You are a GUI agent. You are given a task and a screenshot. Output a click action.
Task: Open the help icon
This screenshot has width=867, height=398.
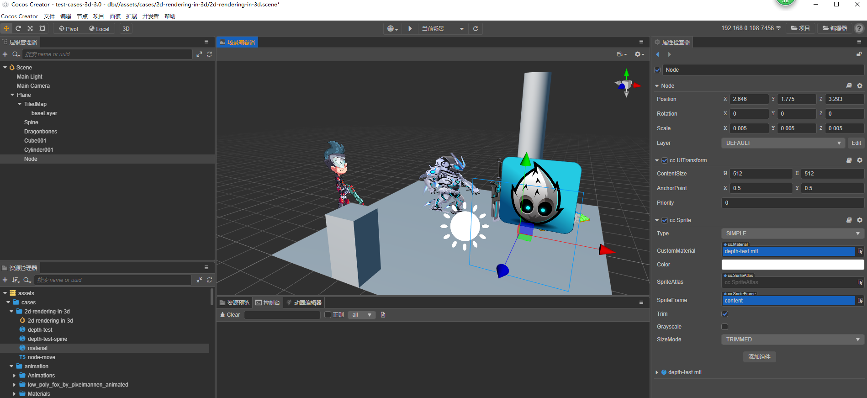(x=859, y=28)
